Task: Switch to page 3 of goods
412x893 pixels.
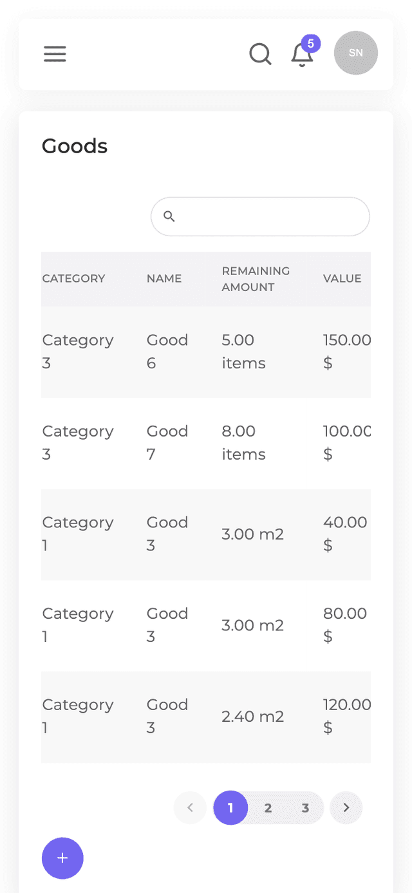Action: 305,807
